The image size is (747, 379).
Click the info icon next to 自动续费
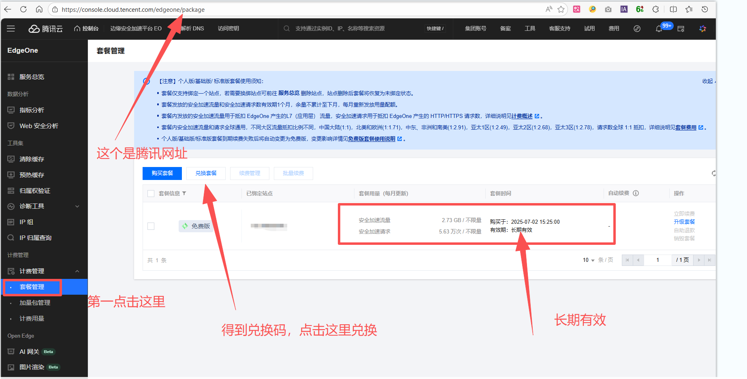coord(636,193)
